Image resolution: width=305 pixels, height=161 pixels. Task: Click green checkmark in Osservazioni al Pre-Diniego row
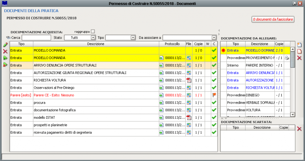214,88
